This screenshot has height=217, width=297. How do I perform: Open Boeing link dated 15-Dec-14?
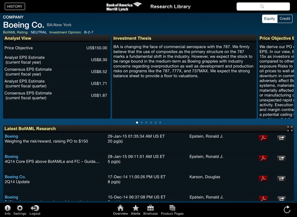pos(11,197)
